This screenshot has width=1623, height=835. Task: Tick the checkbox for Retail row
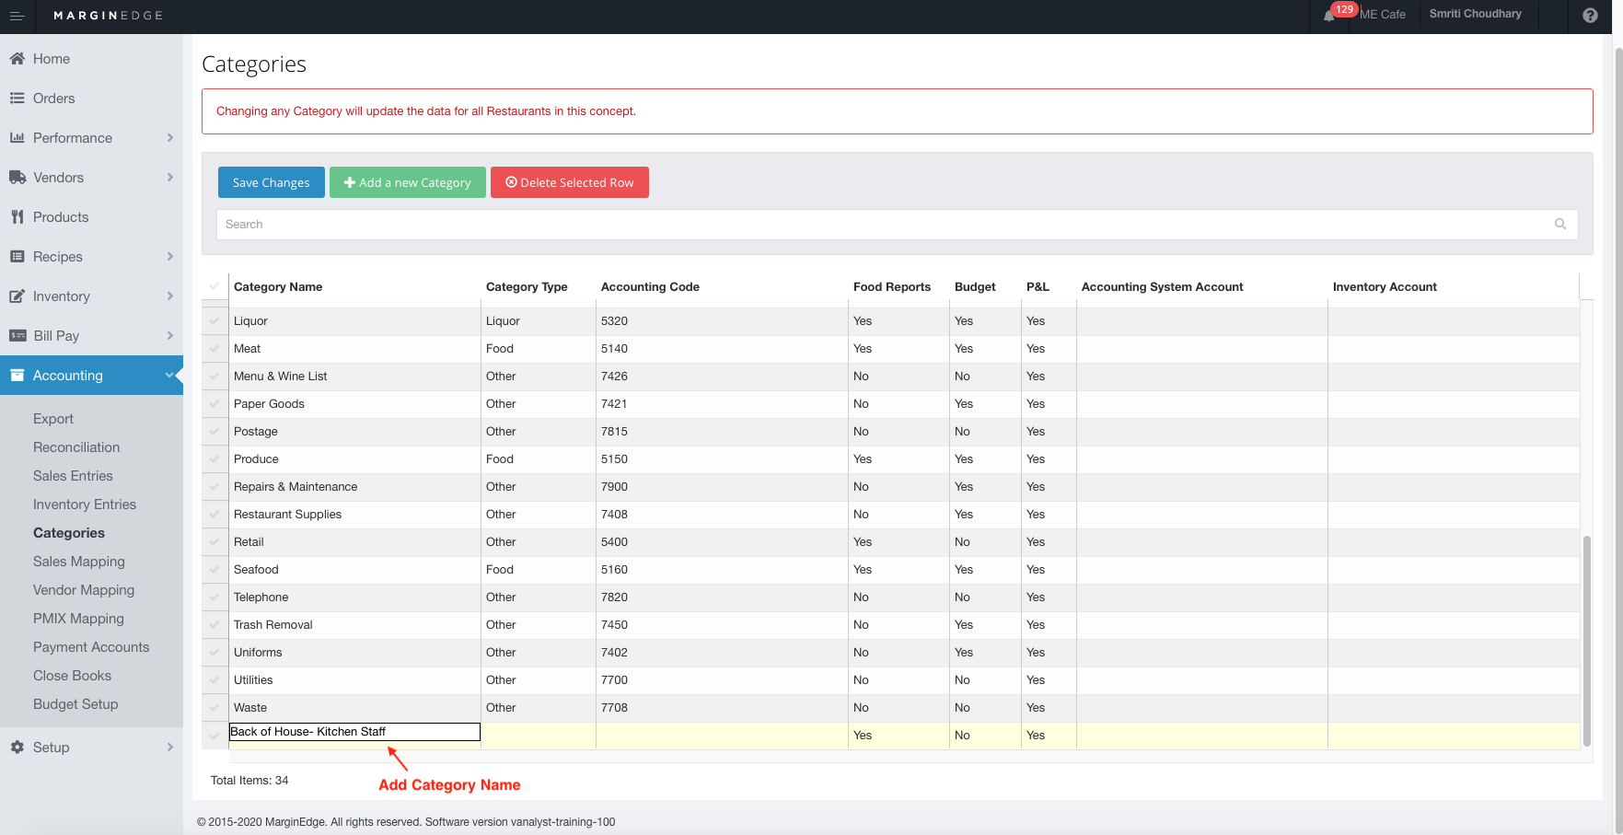tap(214, 542)
